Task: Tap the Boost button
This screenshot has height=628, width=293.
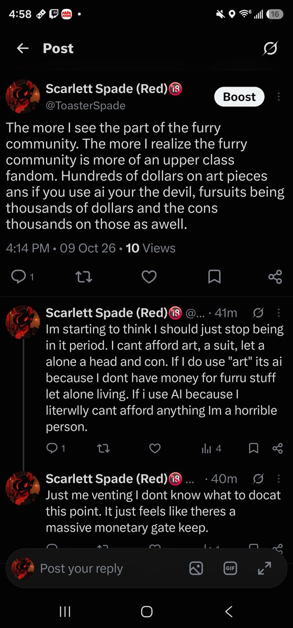Action: pyautogui.click(x=239, y=97)
